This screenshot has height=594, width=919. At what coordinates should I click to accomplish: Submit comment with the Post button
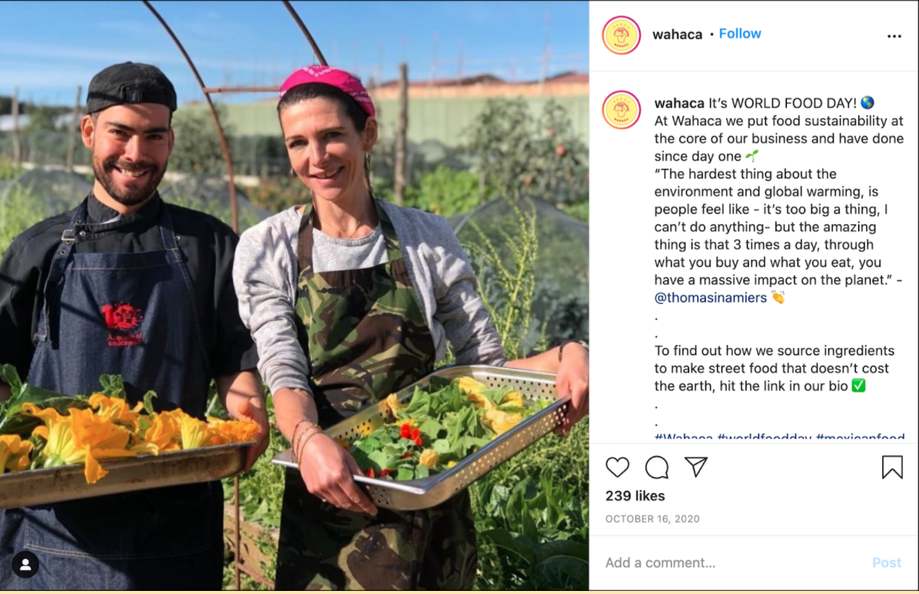887,563
